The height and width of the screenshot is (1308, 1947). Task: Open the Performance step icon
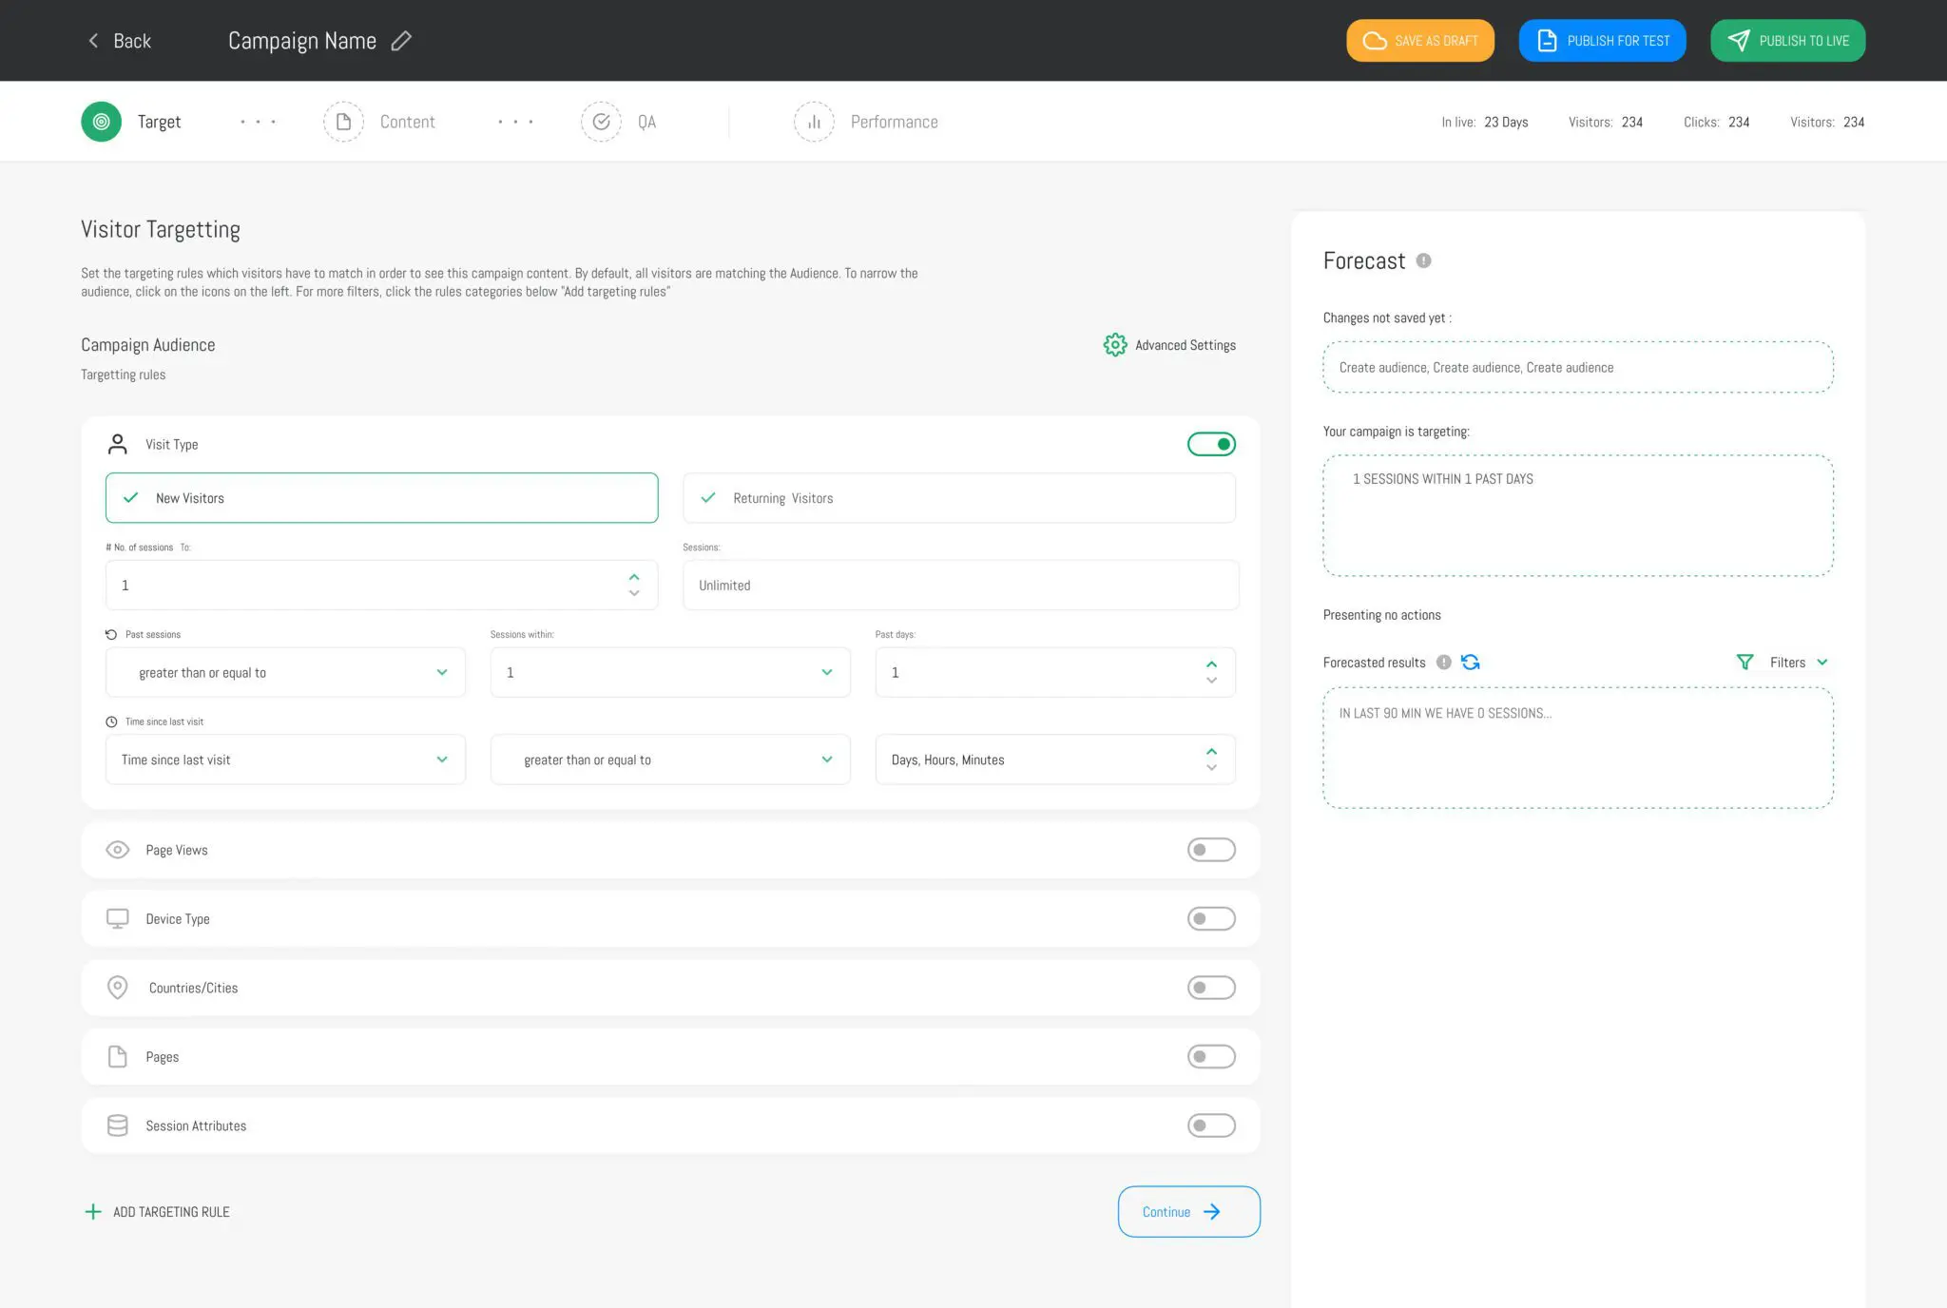pyautogui.click(x=814, y=122)
